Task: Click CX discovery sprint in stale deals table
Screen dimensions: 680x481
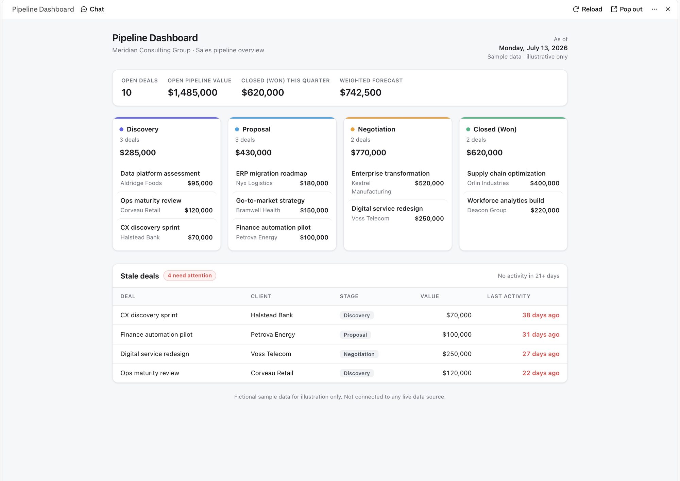Action: [x=149, y=315]
